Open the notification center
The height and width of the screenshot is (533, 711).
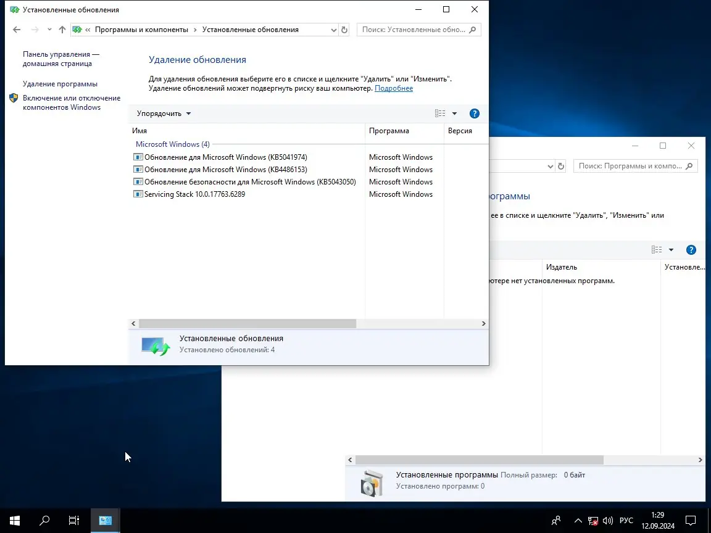691,520
